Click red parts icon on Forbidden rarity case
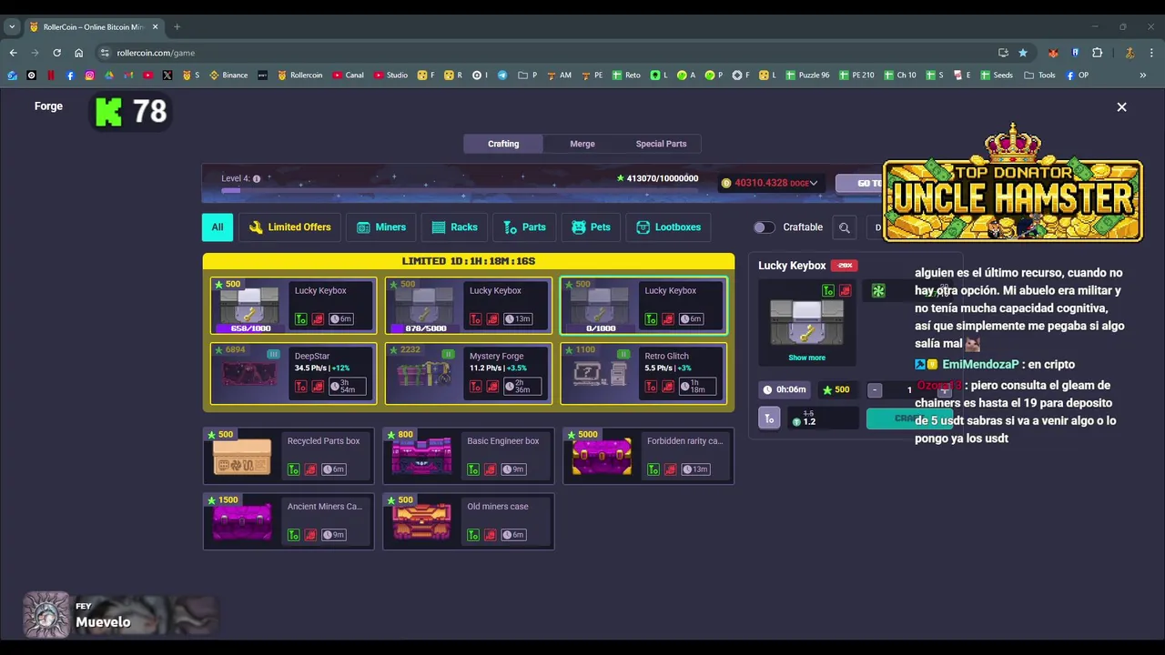Image resolution: width=1165 pixels, height=655 pixels. 671,469
